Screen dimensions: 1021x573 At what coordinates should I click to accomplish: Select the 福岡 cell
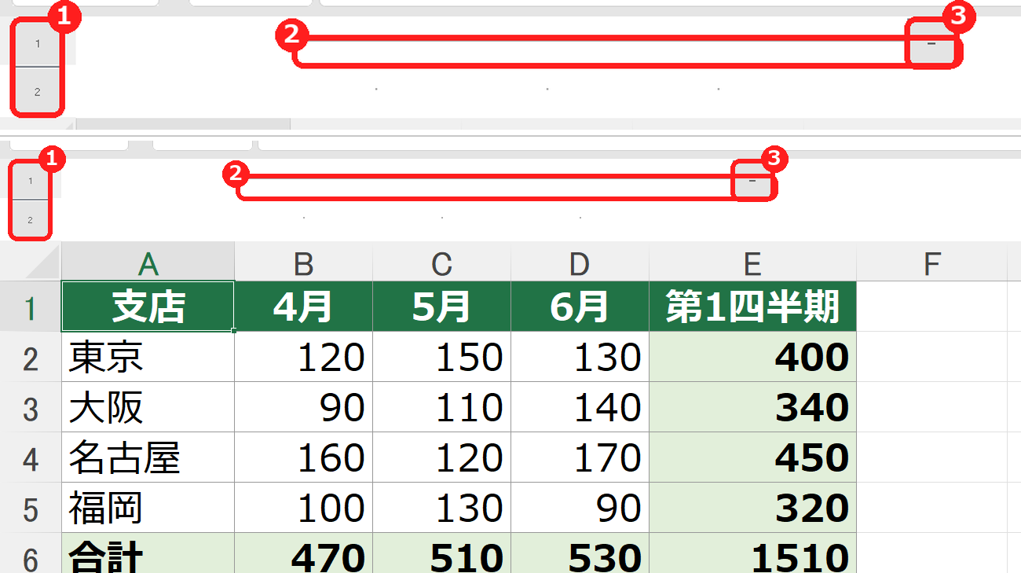coord(148,508)
